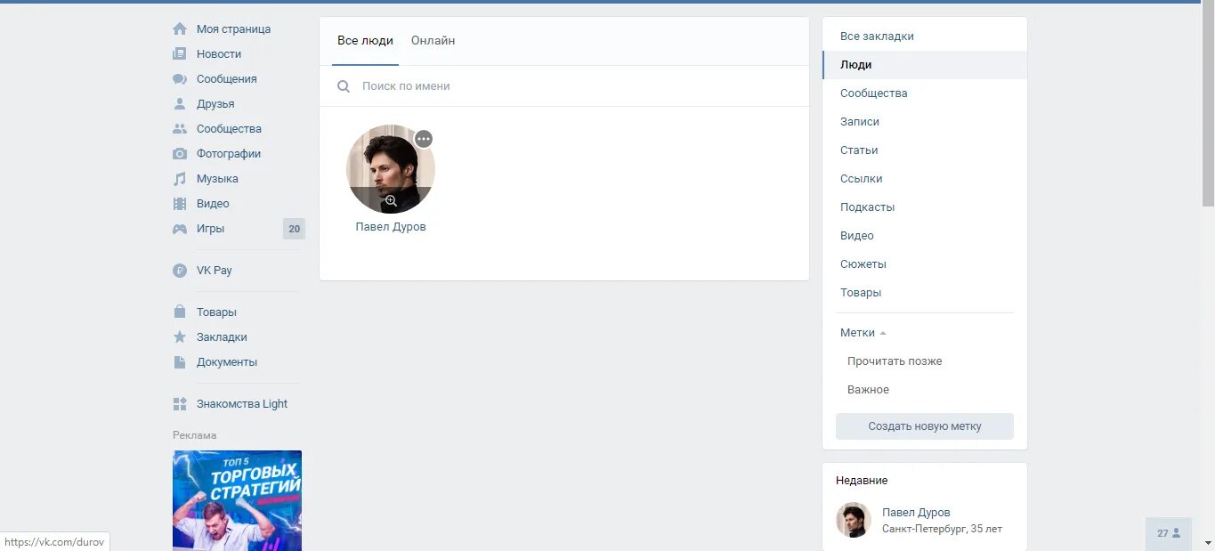Open Моя страница link

tap(233, 29)
